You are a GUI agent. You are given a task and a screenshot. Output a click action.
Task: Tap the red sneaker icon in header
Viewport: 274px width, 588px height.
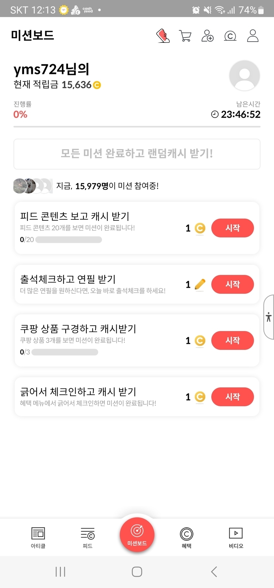[x=163, y=36]
